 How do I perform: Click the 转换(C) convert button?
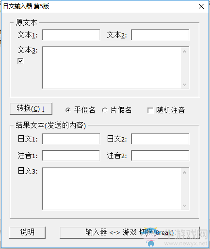pyautogui.click(x=31, y=108)
